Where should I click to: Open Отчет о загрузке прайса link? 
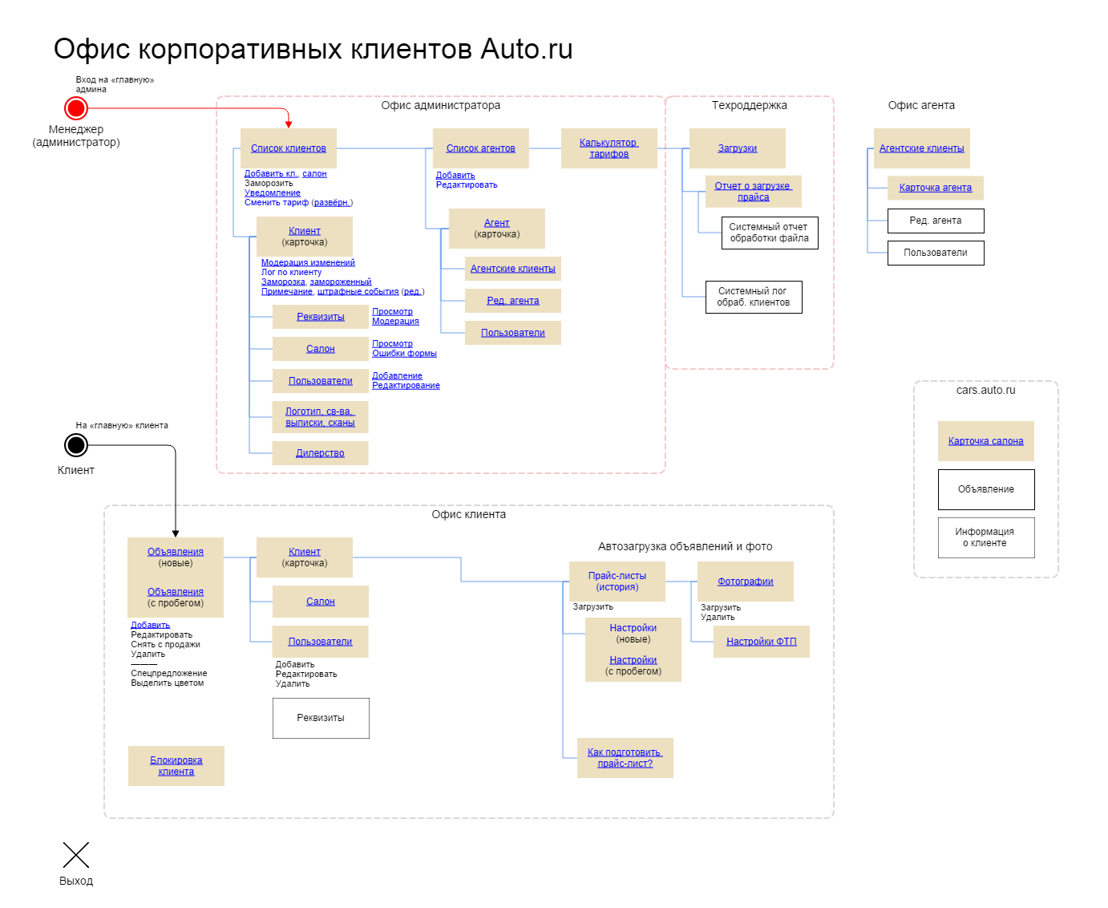click(x=754, y=192)
